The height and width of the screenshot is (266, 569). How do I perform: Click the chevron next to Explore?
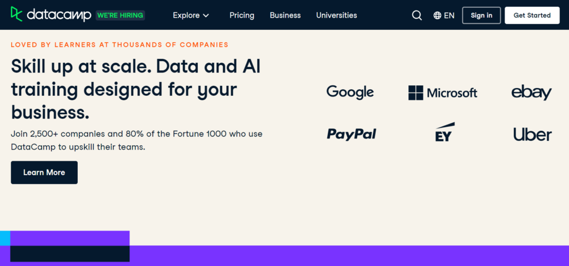click(x=206, y=16)
